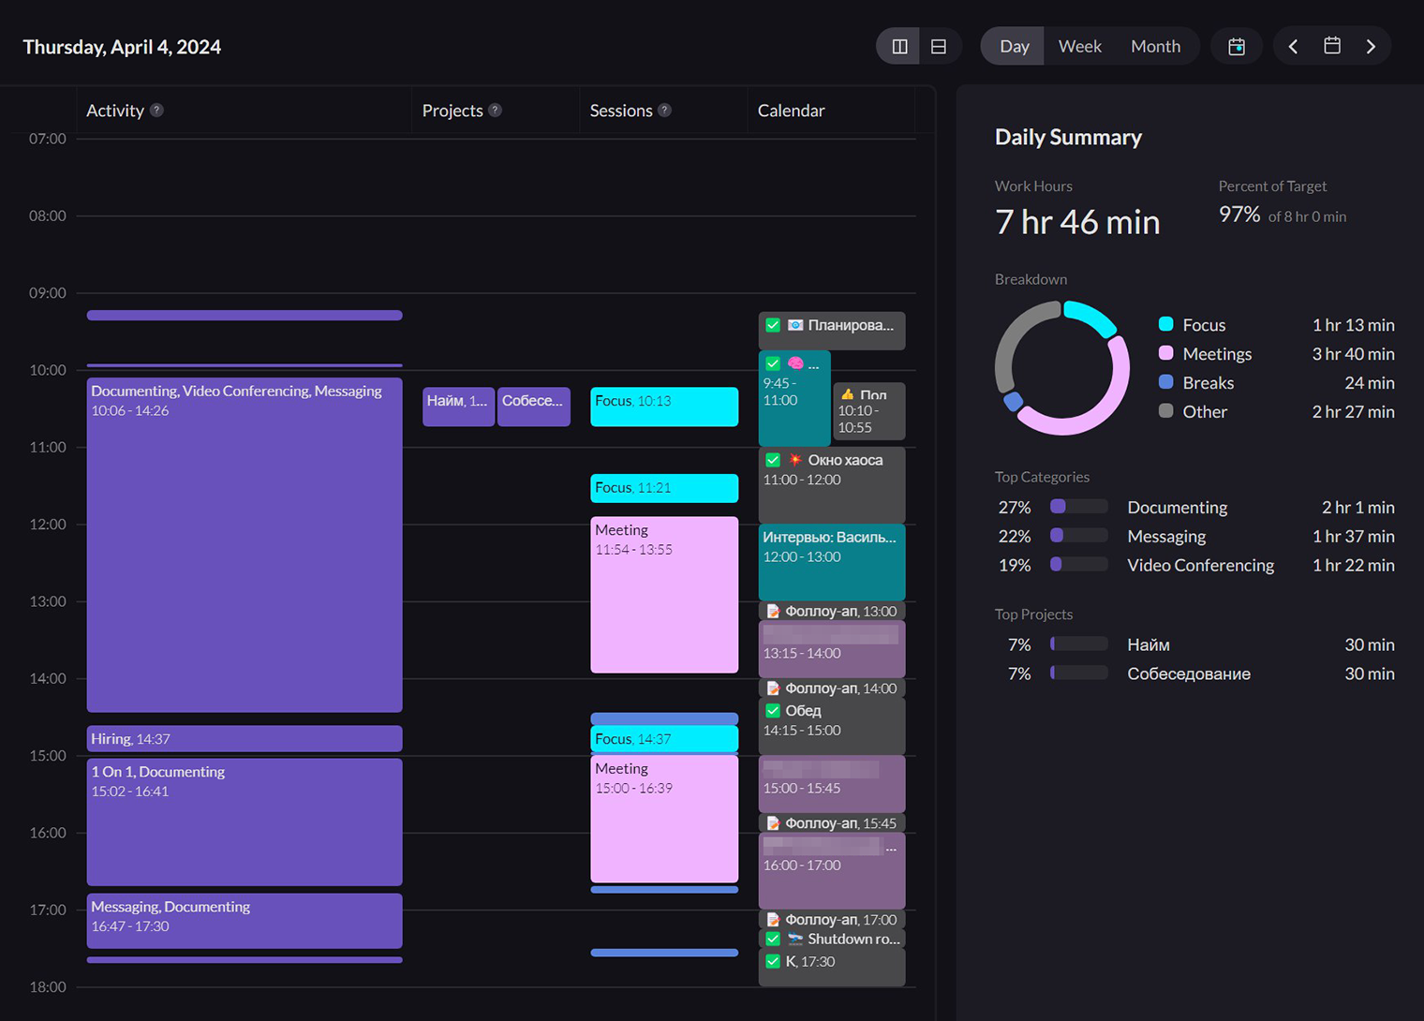1424x1021 pixels.
Task: Click the Video Conferencing category label
Action: 1200,565
